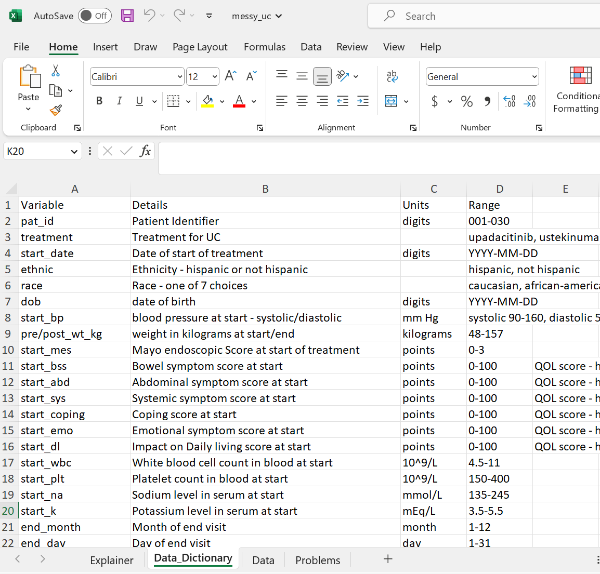Switch to the Problems sheet tab
Viewport: 600px width, 574px height.
[318, 560]
